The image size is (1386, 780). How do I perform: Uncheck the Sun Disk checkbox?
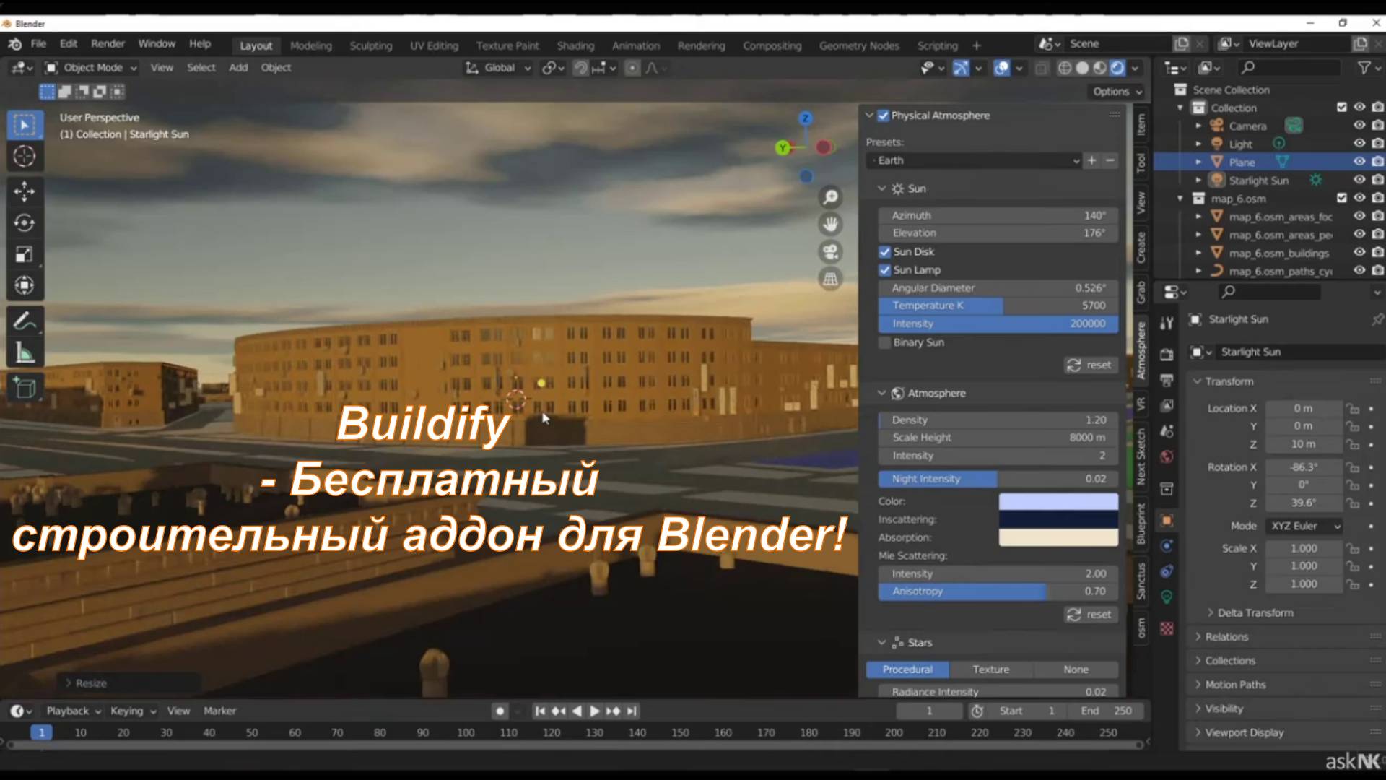click(885, 252)
